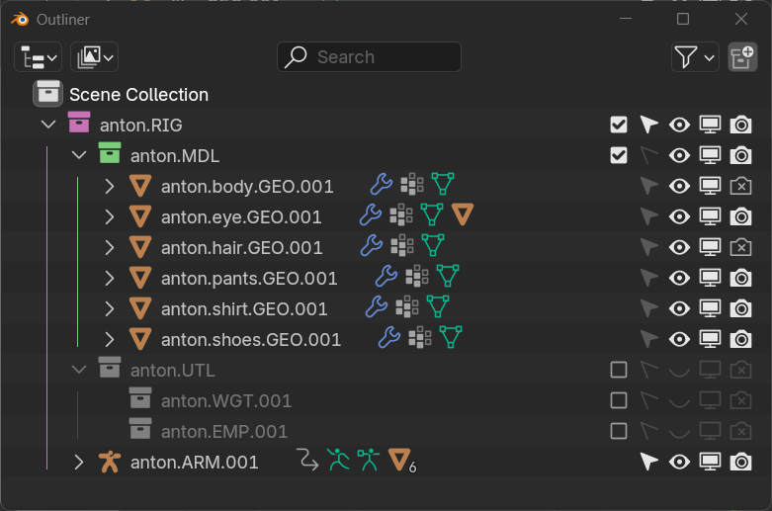Toggle anton.ARM.001 selectable arrow icon
This screenshot has height=511, width=772.
click(x=648, y=463)
